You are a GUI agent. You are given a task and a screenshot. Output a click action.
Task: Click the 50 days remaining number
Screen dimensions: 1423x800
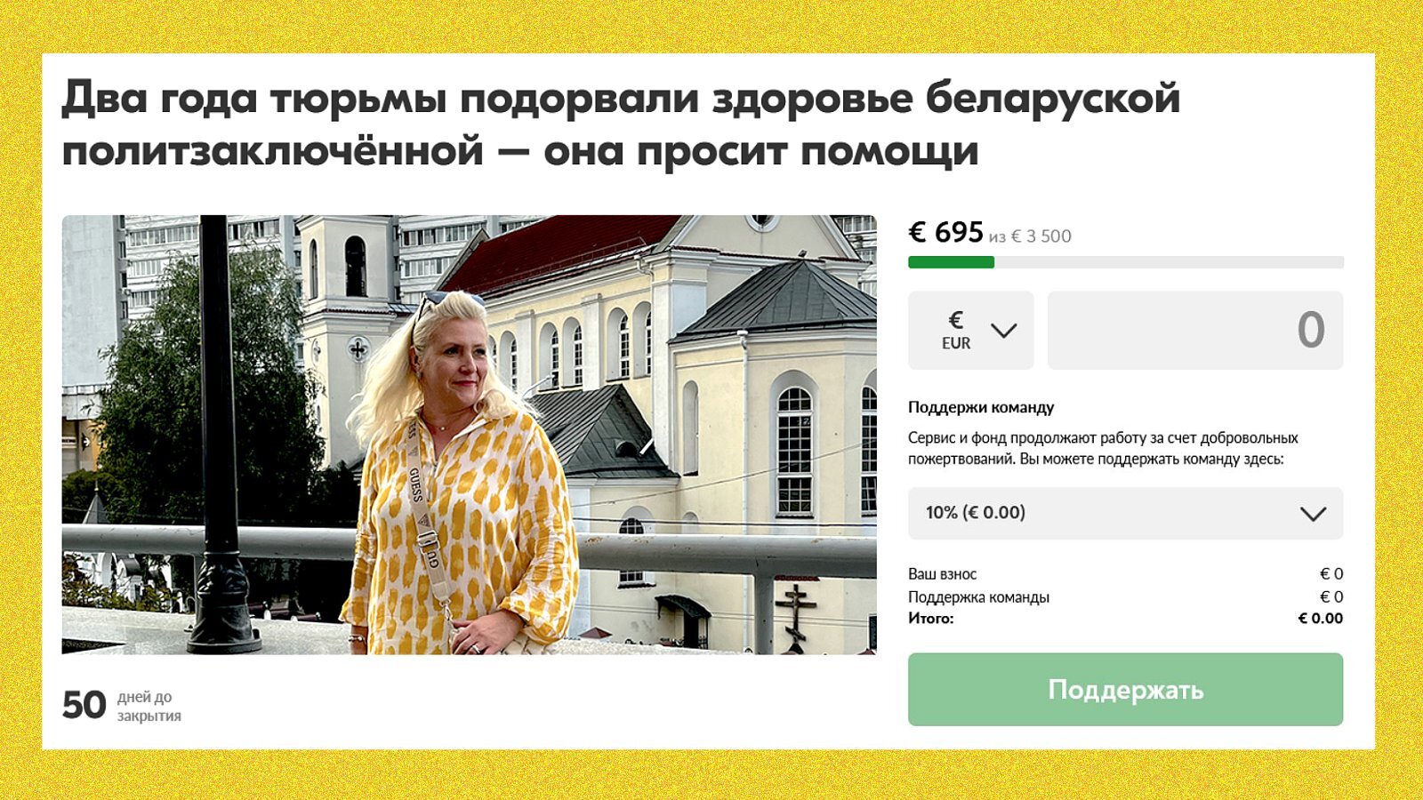pos(84,706)
